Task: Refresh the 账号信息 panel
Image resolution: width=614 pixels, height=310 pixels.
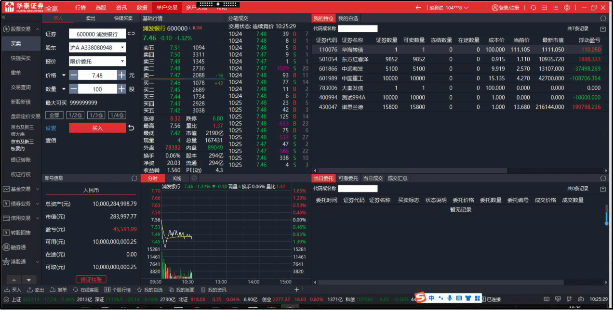Action: (134, 178)
